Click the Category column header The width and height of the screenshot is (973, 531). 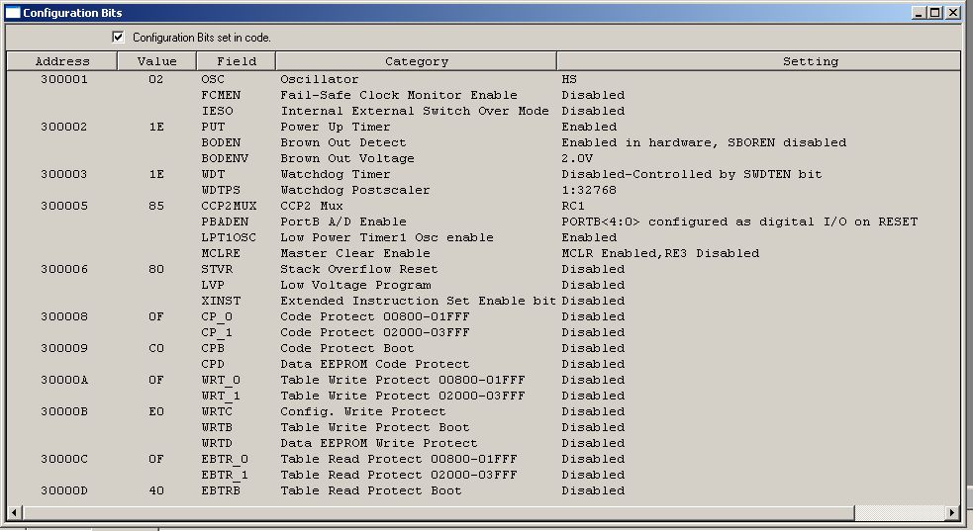[416, 61]
